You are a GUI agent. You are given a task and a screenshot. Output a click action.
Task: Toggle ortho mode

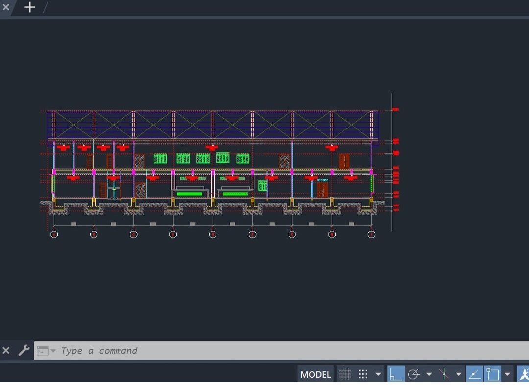395,374
